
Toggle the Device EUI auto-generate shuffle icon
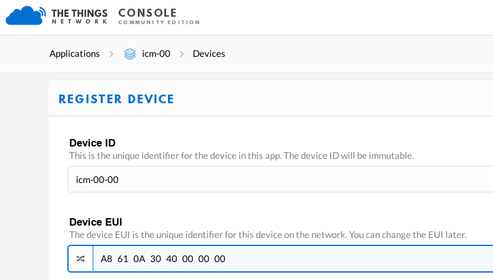80,258
